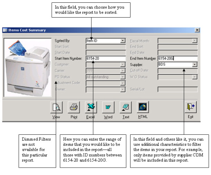Screen dimensions: 211x175
Task: Click the 'Exit' caption text
Action: click(191, 117)
